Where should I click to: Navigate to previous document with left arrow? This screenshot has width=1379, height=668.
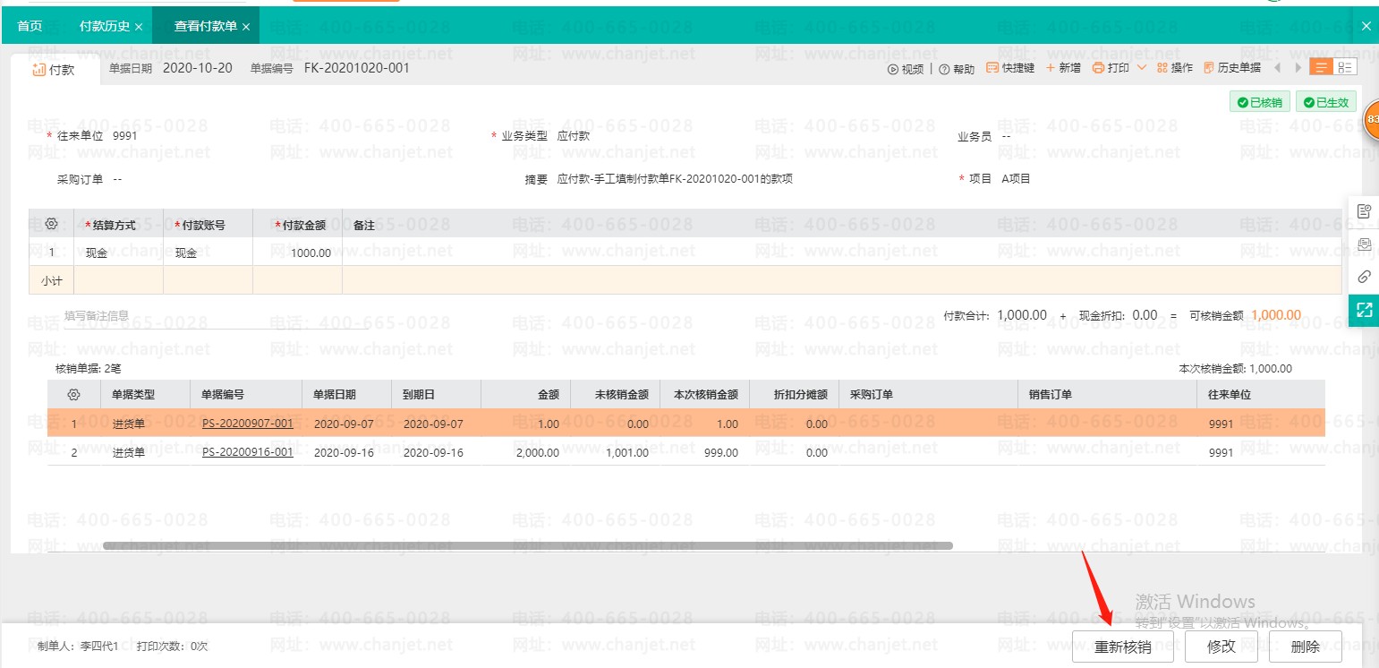1278,67
